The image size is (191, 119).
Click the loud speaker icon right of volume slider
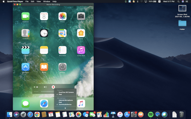click(45, 87)
